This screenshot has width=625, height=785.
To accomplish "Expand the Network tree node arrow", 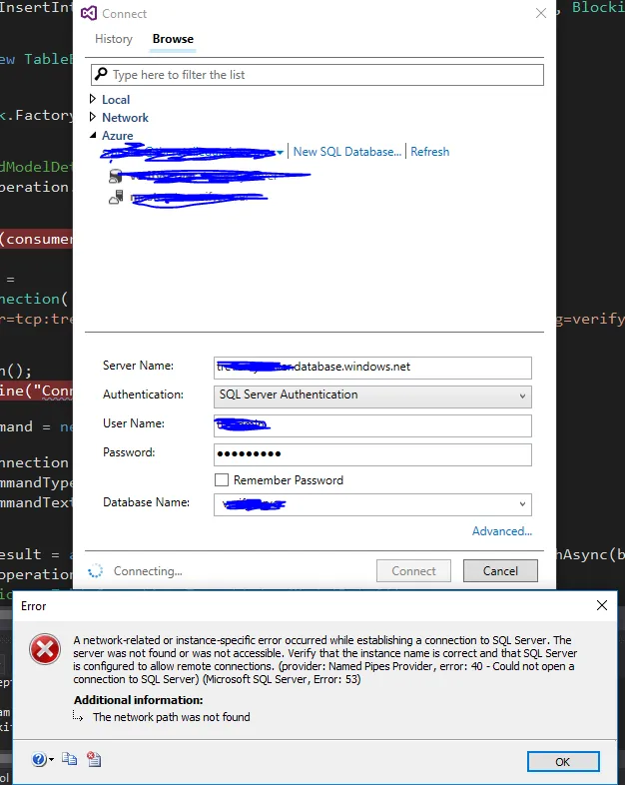I will (x=93, y=117).
